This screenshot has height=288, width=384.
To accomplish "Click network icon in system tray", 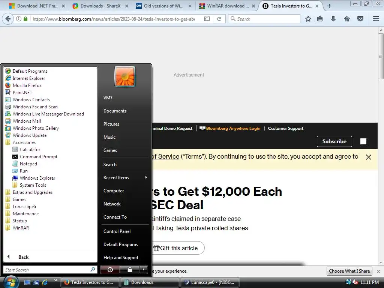I will tap(348, 282).
